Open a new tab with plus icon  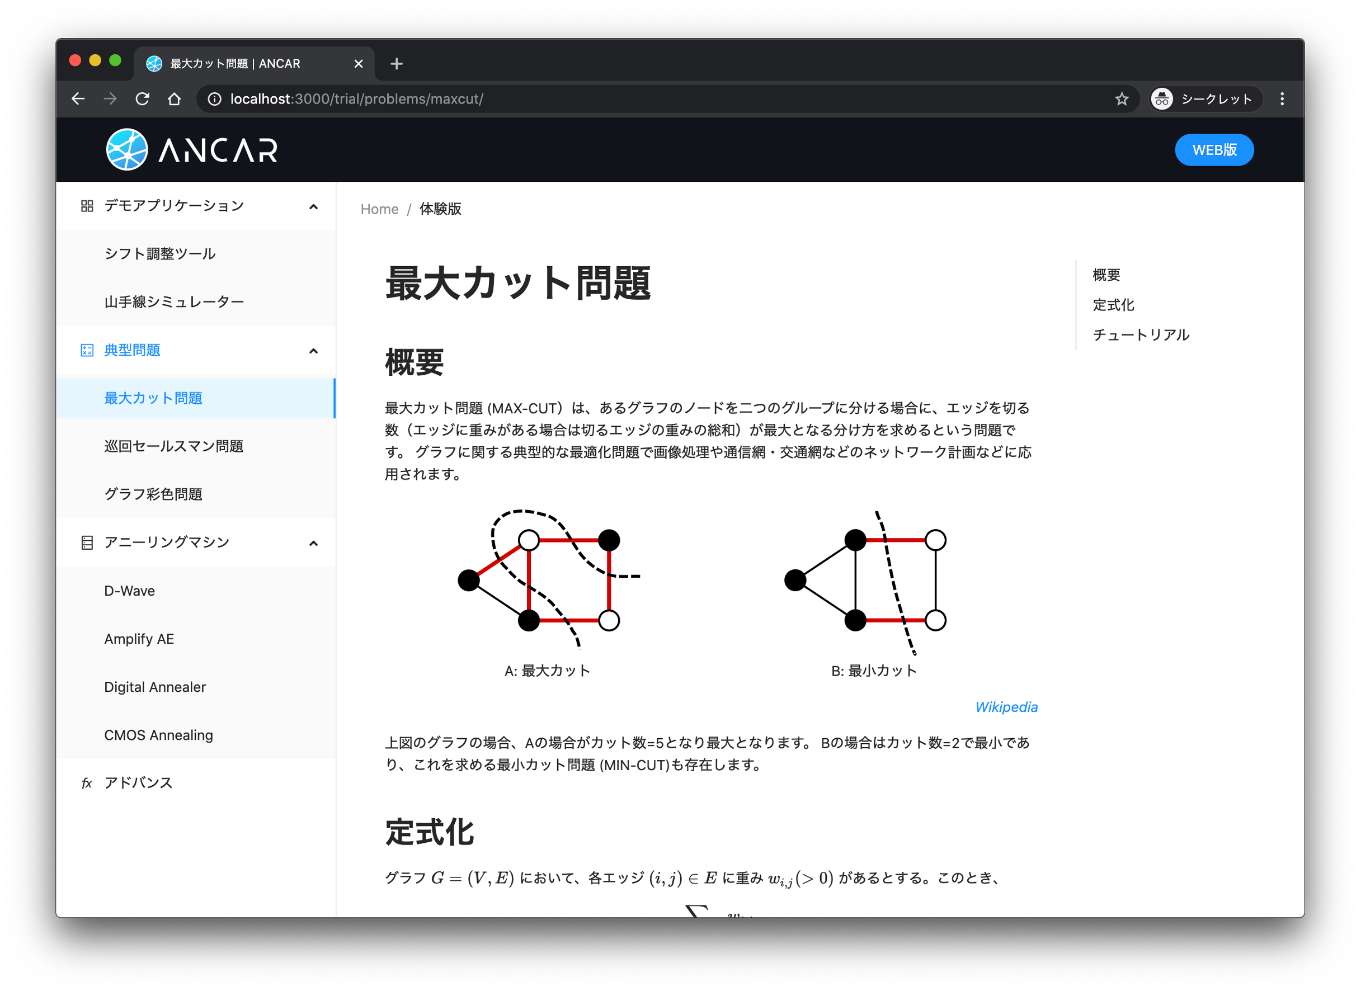(396, 64)
